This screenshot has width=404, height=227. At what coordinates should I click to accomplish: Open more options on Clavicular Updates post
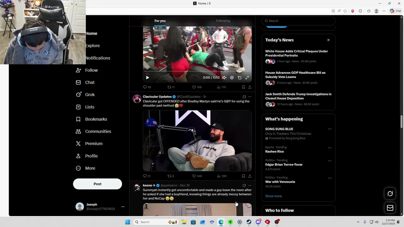pyautogui.click(x=250, y=97)
